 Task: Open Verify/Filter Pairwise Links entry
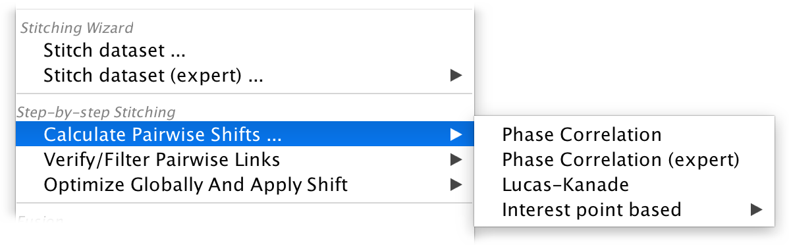[x=244, y=159]
